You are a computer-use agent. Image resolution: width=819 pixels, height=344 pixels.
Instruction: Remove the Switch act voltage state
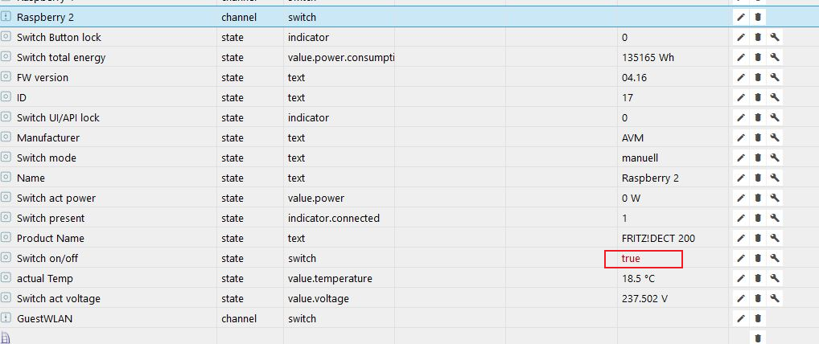758,299
